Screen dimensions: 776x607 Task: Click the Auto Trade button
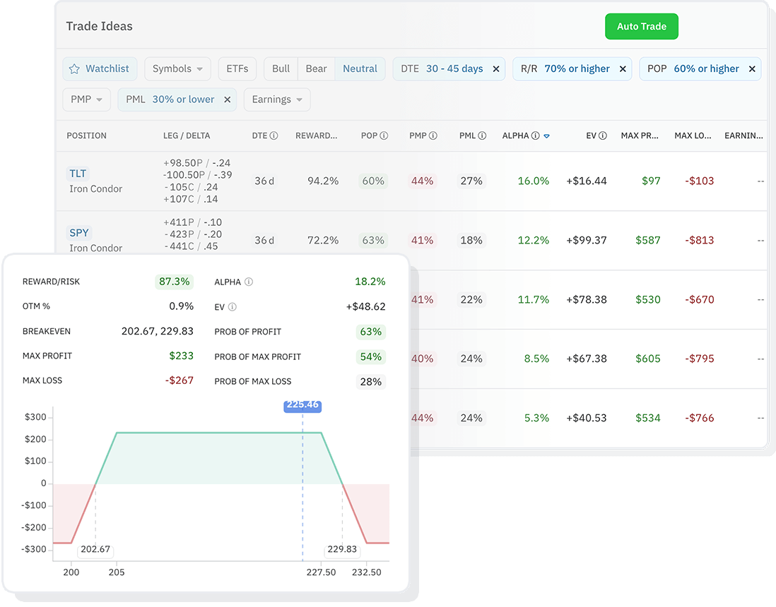641,26
